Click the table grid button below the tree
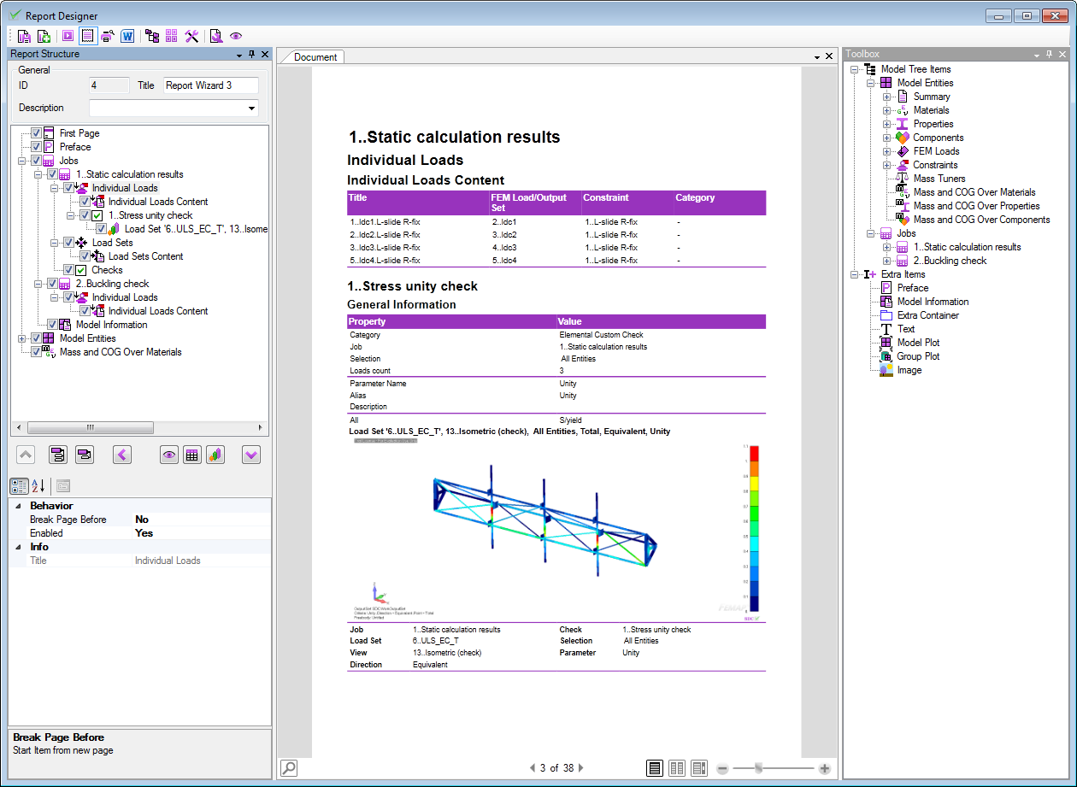This screenshot has height=787, width=1077. coord(192,455)
